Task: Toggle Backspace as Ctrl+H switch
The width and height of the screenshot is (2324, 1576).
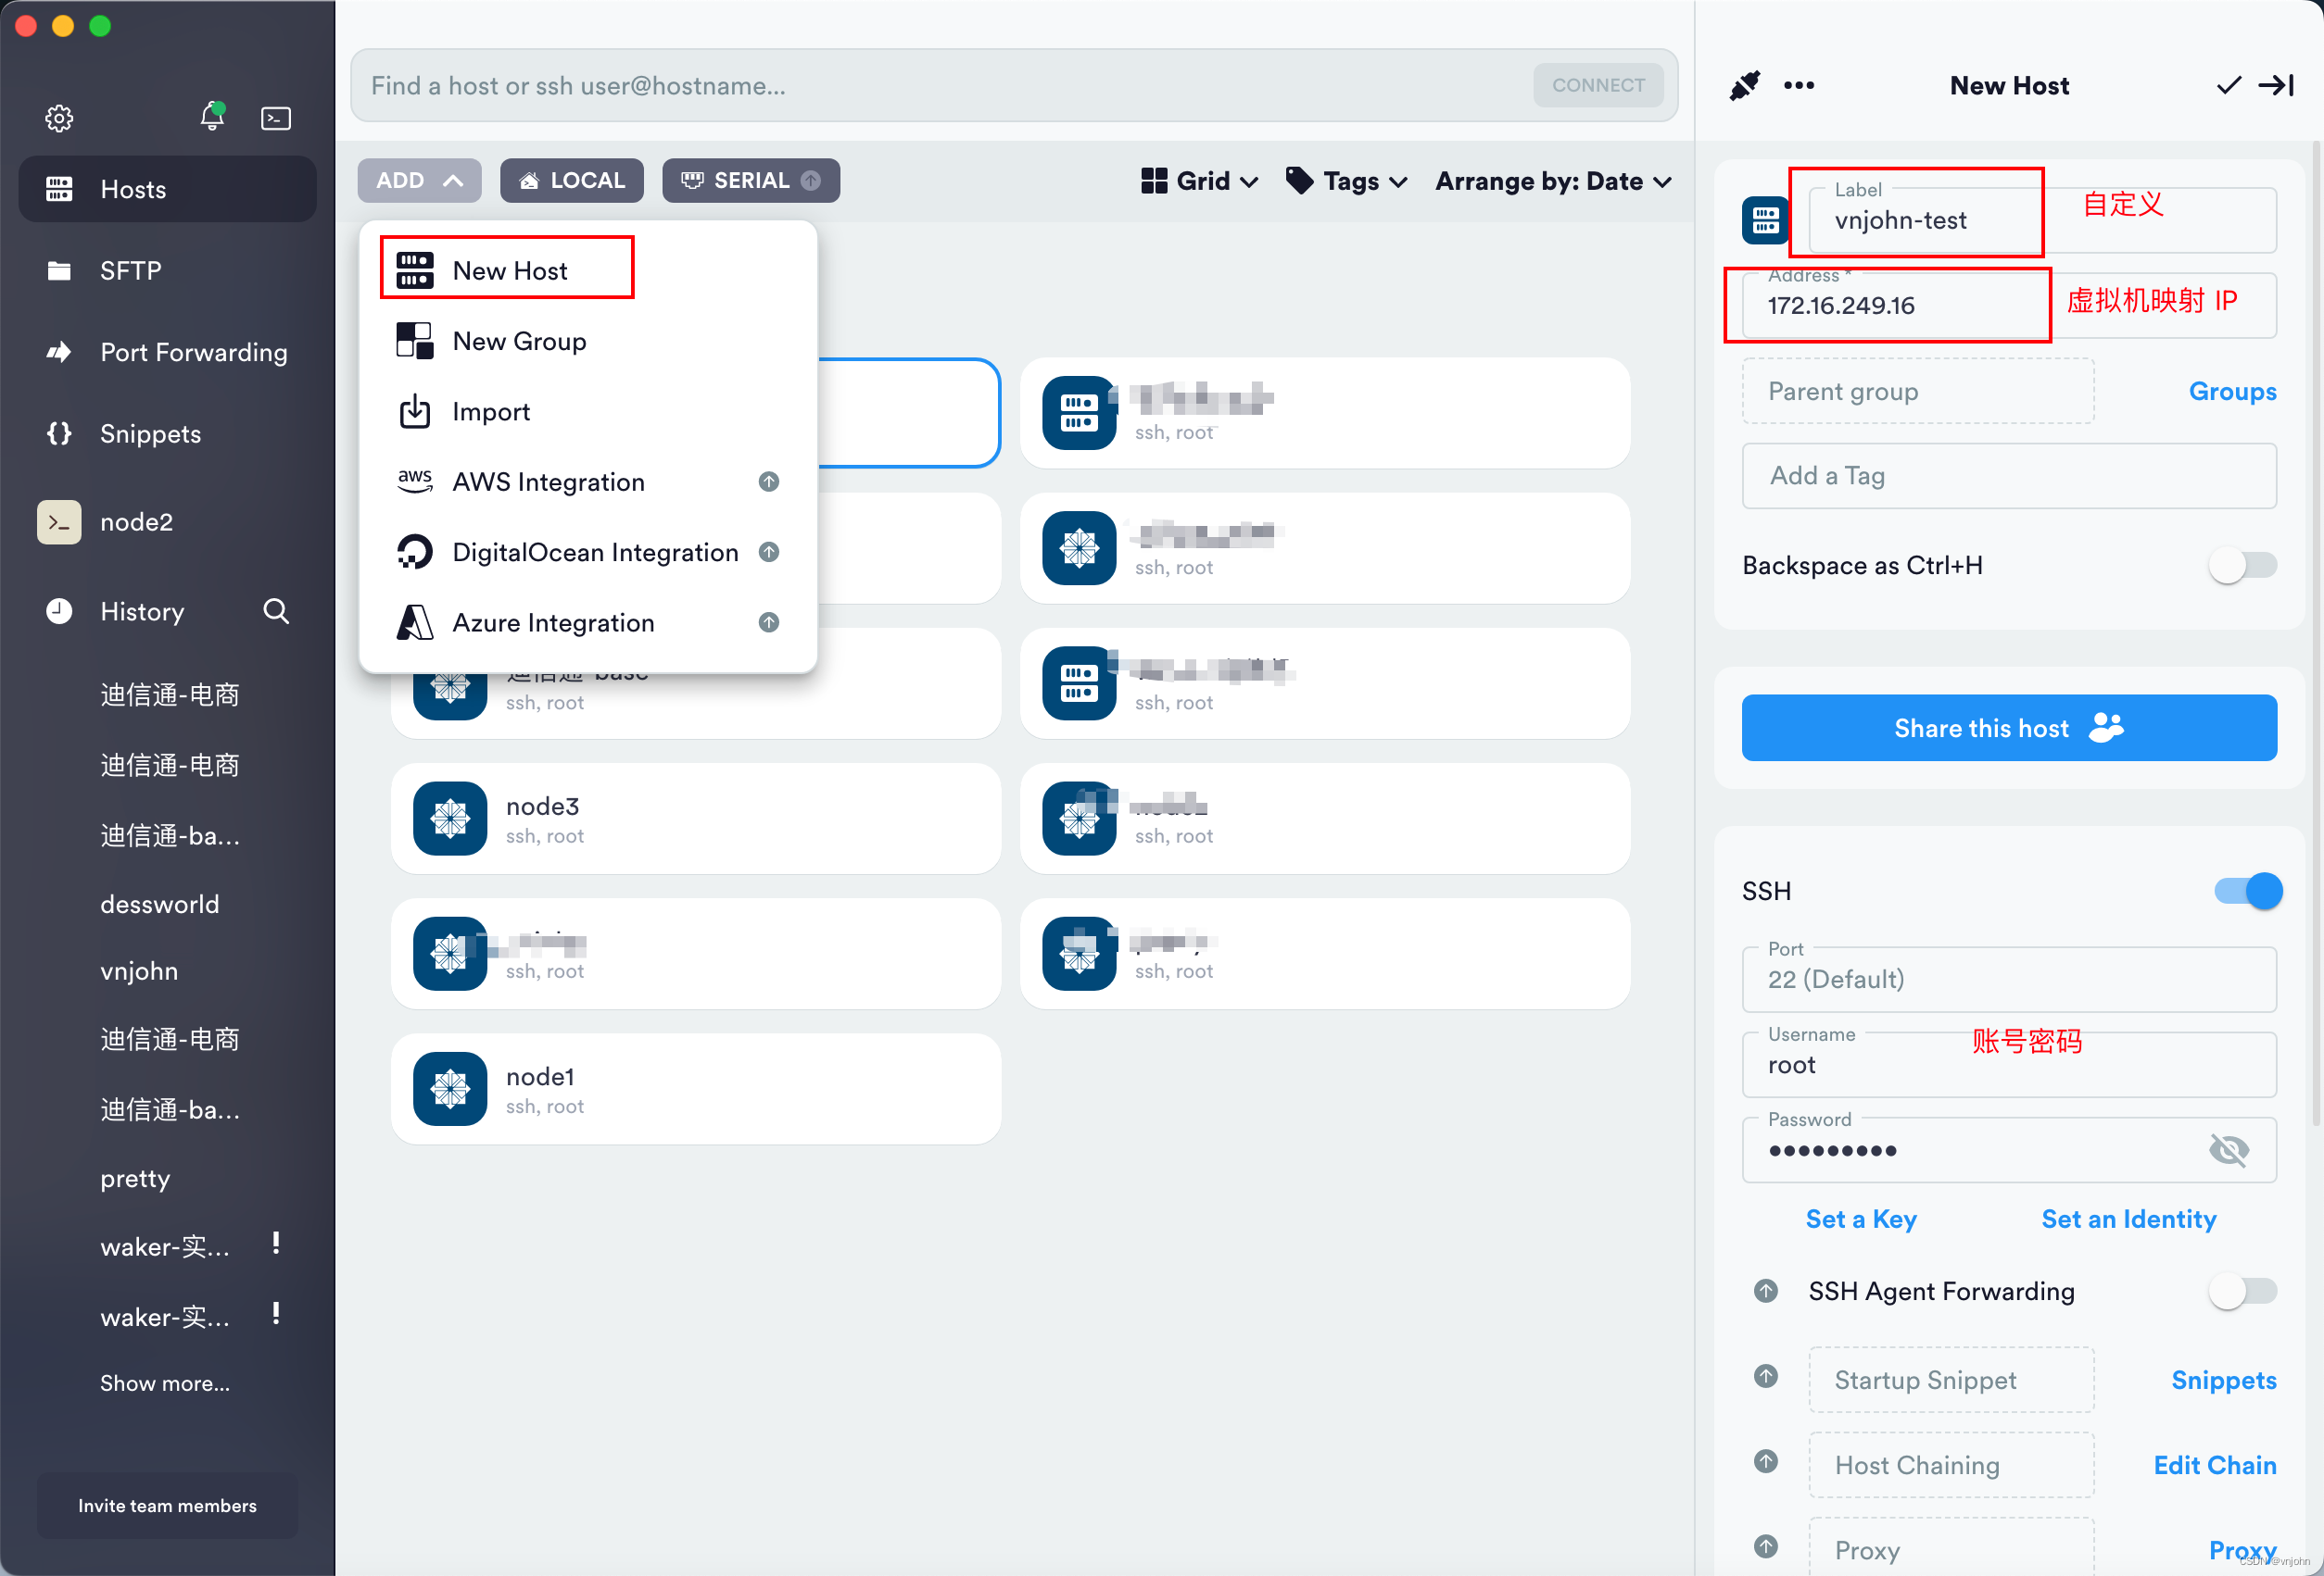Action: pos(2245,565)
